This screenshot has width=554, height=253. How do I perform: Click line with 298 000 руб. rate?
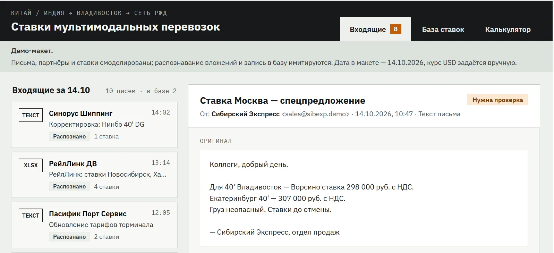pos(312,187)
